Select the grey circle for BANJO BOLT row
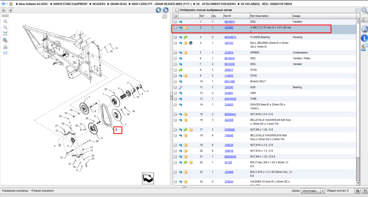 click(x=175, y=82)
